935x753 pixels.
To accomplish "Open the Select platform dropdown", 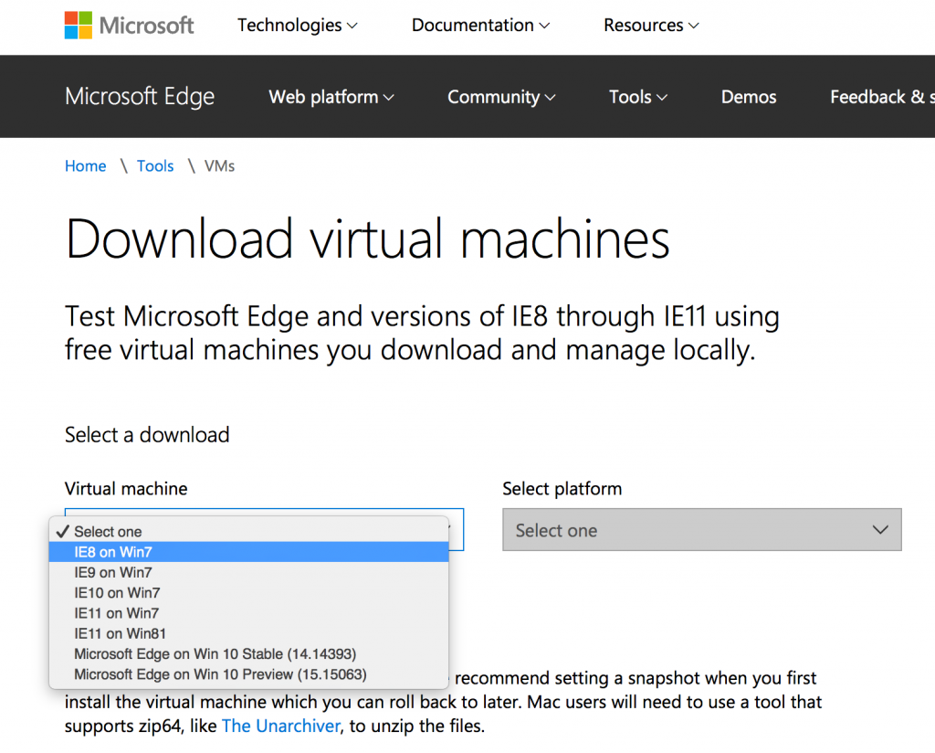I will (702, 530).
